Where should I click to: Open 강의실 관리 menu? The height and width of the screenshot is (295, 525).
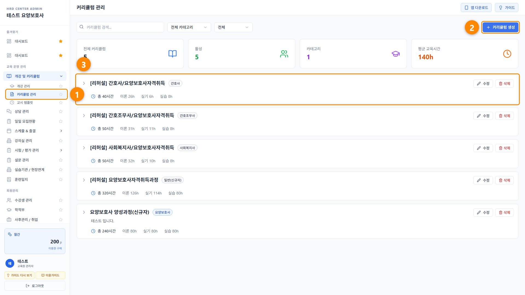23,141
